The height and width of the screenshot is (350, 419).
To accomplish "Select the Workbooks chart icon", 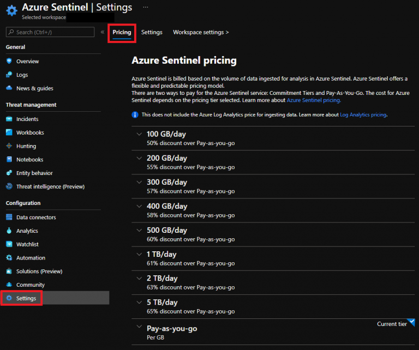I will (9, 132).
